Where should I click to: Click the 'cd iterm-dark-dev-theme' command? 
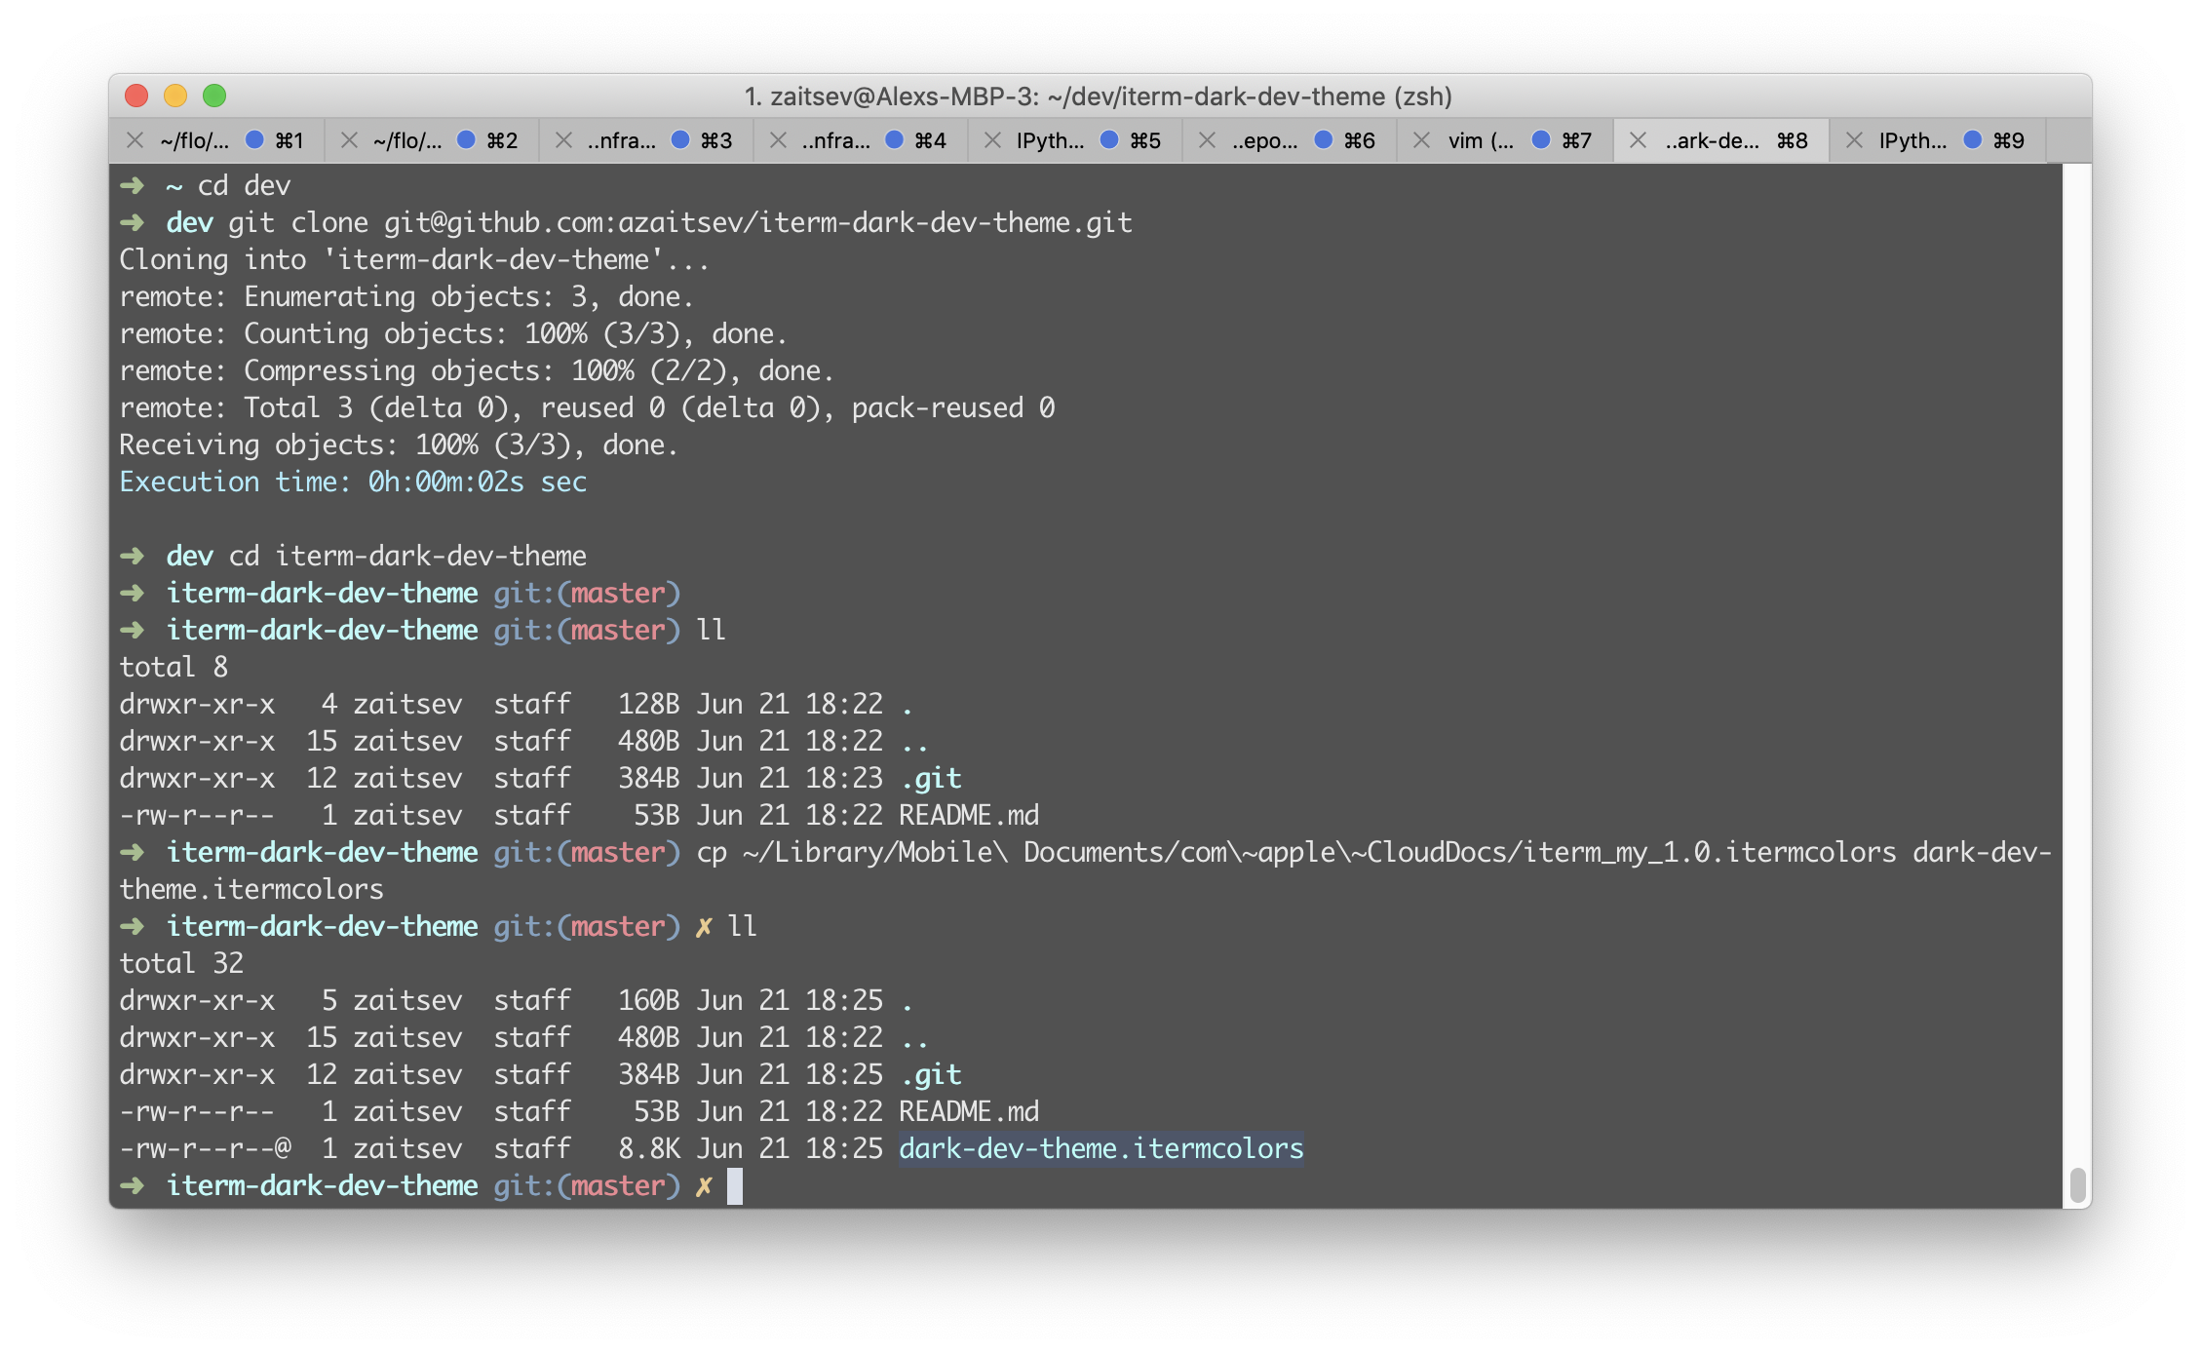click(x=407, y=556)
